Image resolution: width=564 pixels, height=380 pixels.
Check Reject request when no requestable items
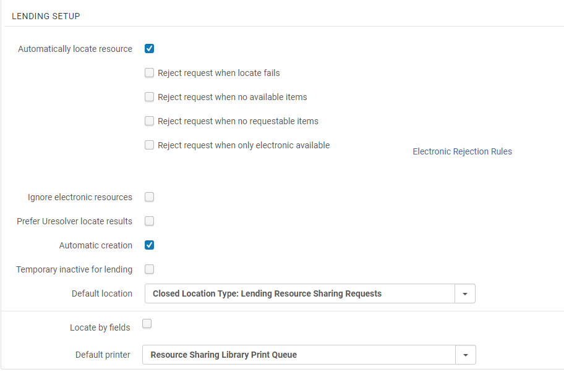(x=149, y=121)
